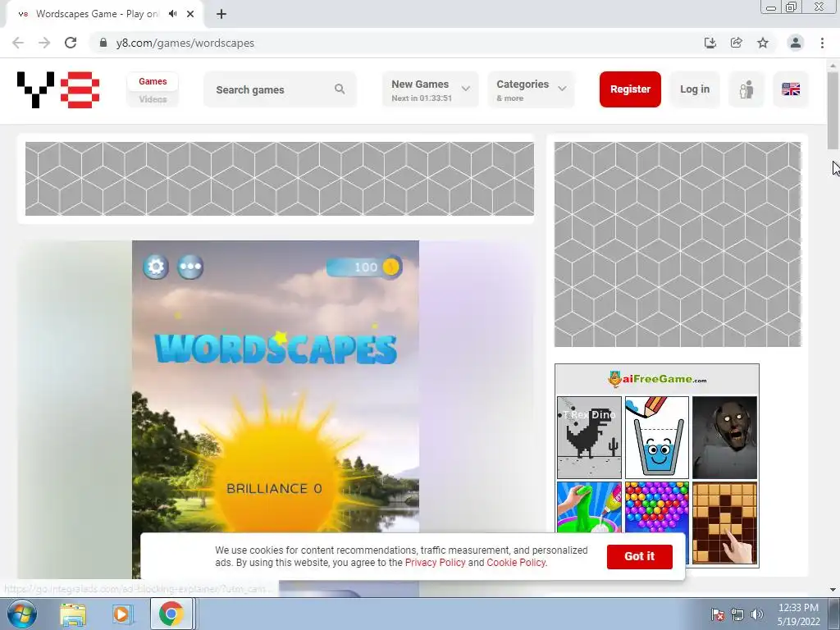
Task: Open volume control in system tray
Action: (757, 614)
